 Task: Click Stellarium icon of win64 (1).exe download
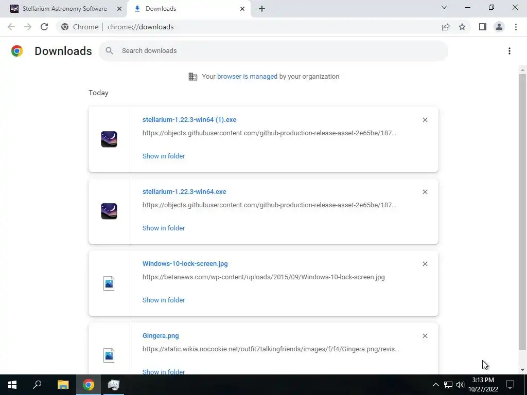tap(109, 139)
